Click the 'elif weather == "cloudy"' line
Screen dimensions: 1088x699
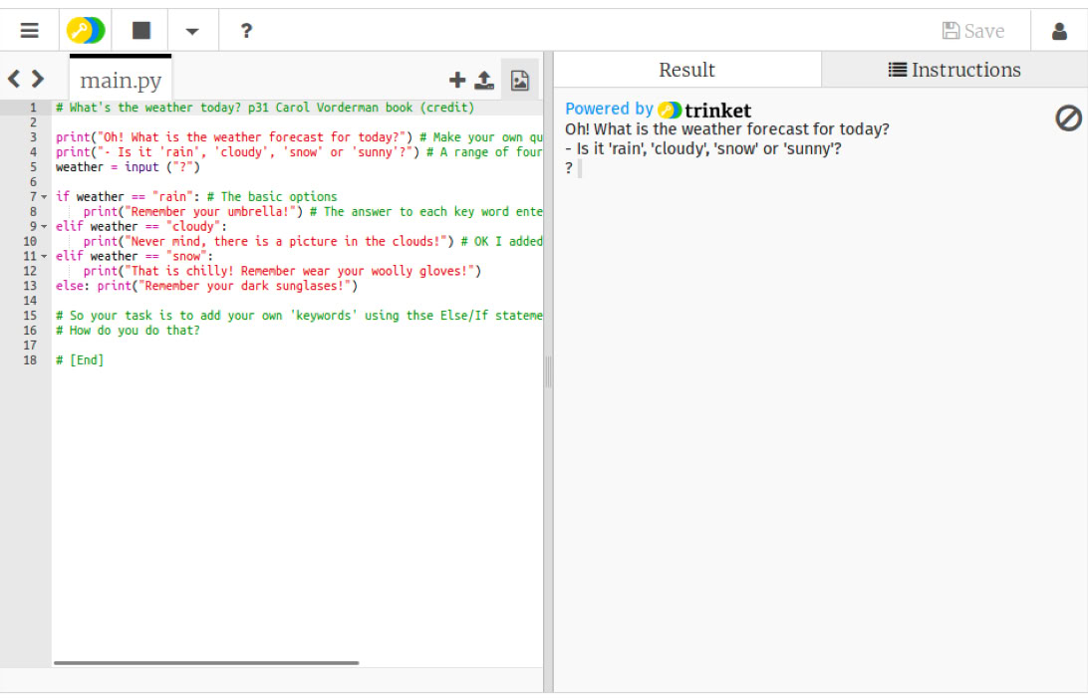(x=140, y=227)
